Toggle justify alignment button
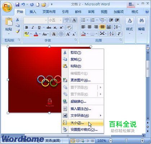Image resolution: width=151 pixels, height=144 pixels. point(102,27)
